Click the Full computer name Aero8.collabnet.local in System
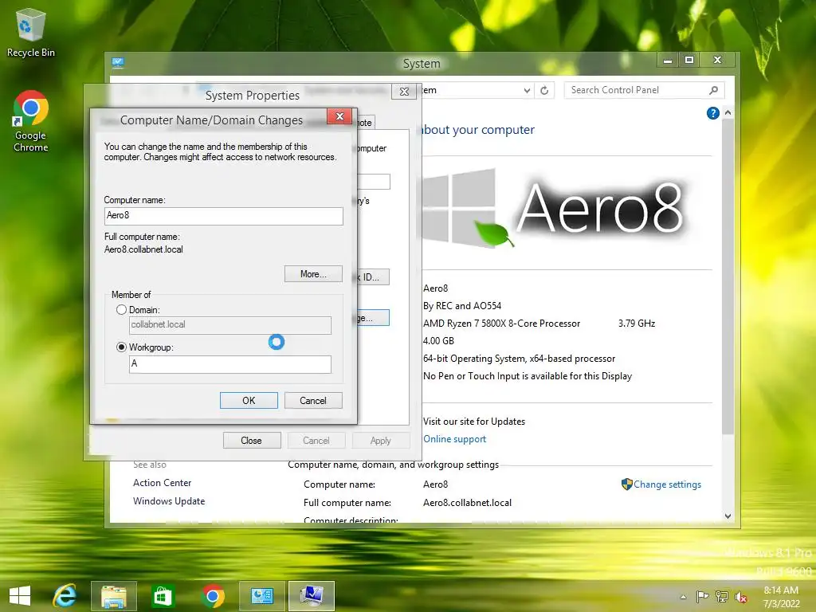Viewport: 816px width, 612px height. 467,503
